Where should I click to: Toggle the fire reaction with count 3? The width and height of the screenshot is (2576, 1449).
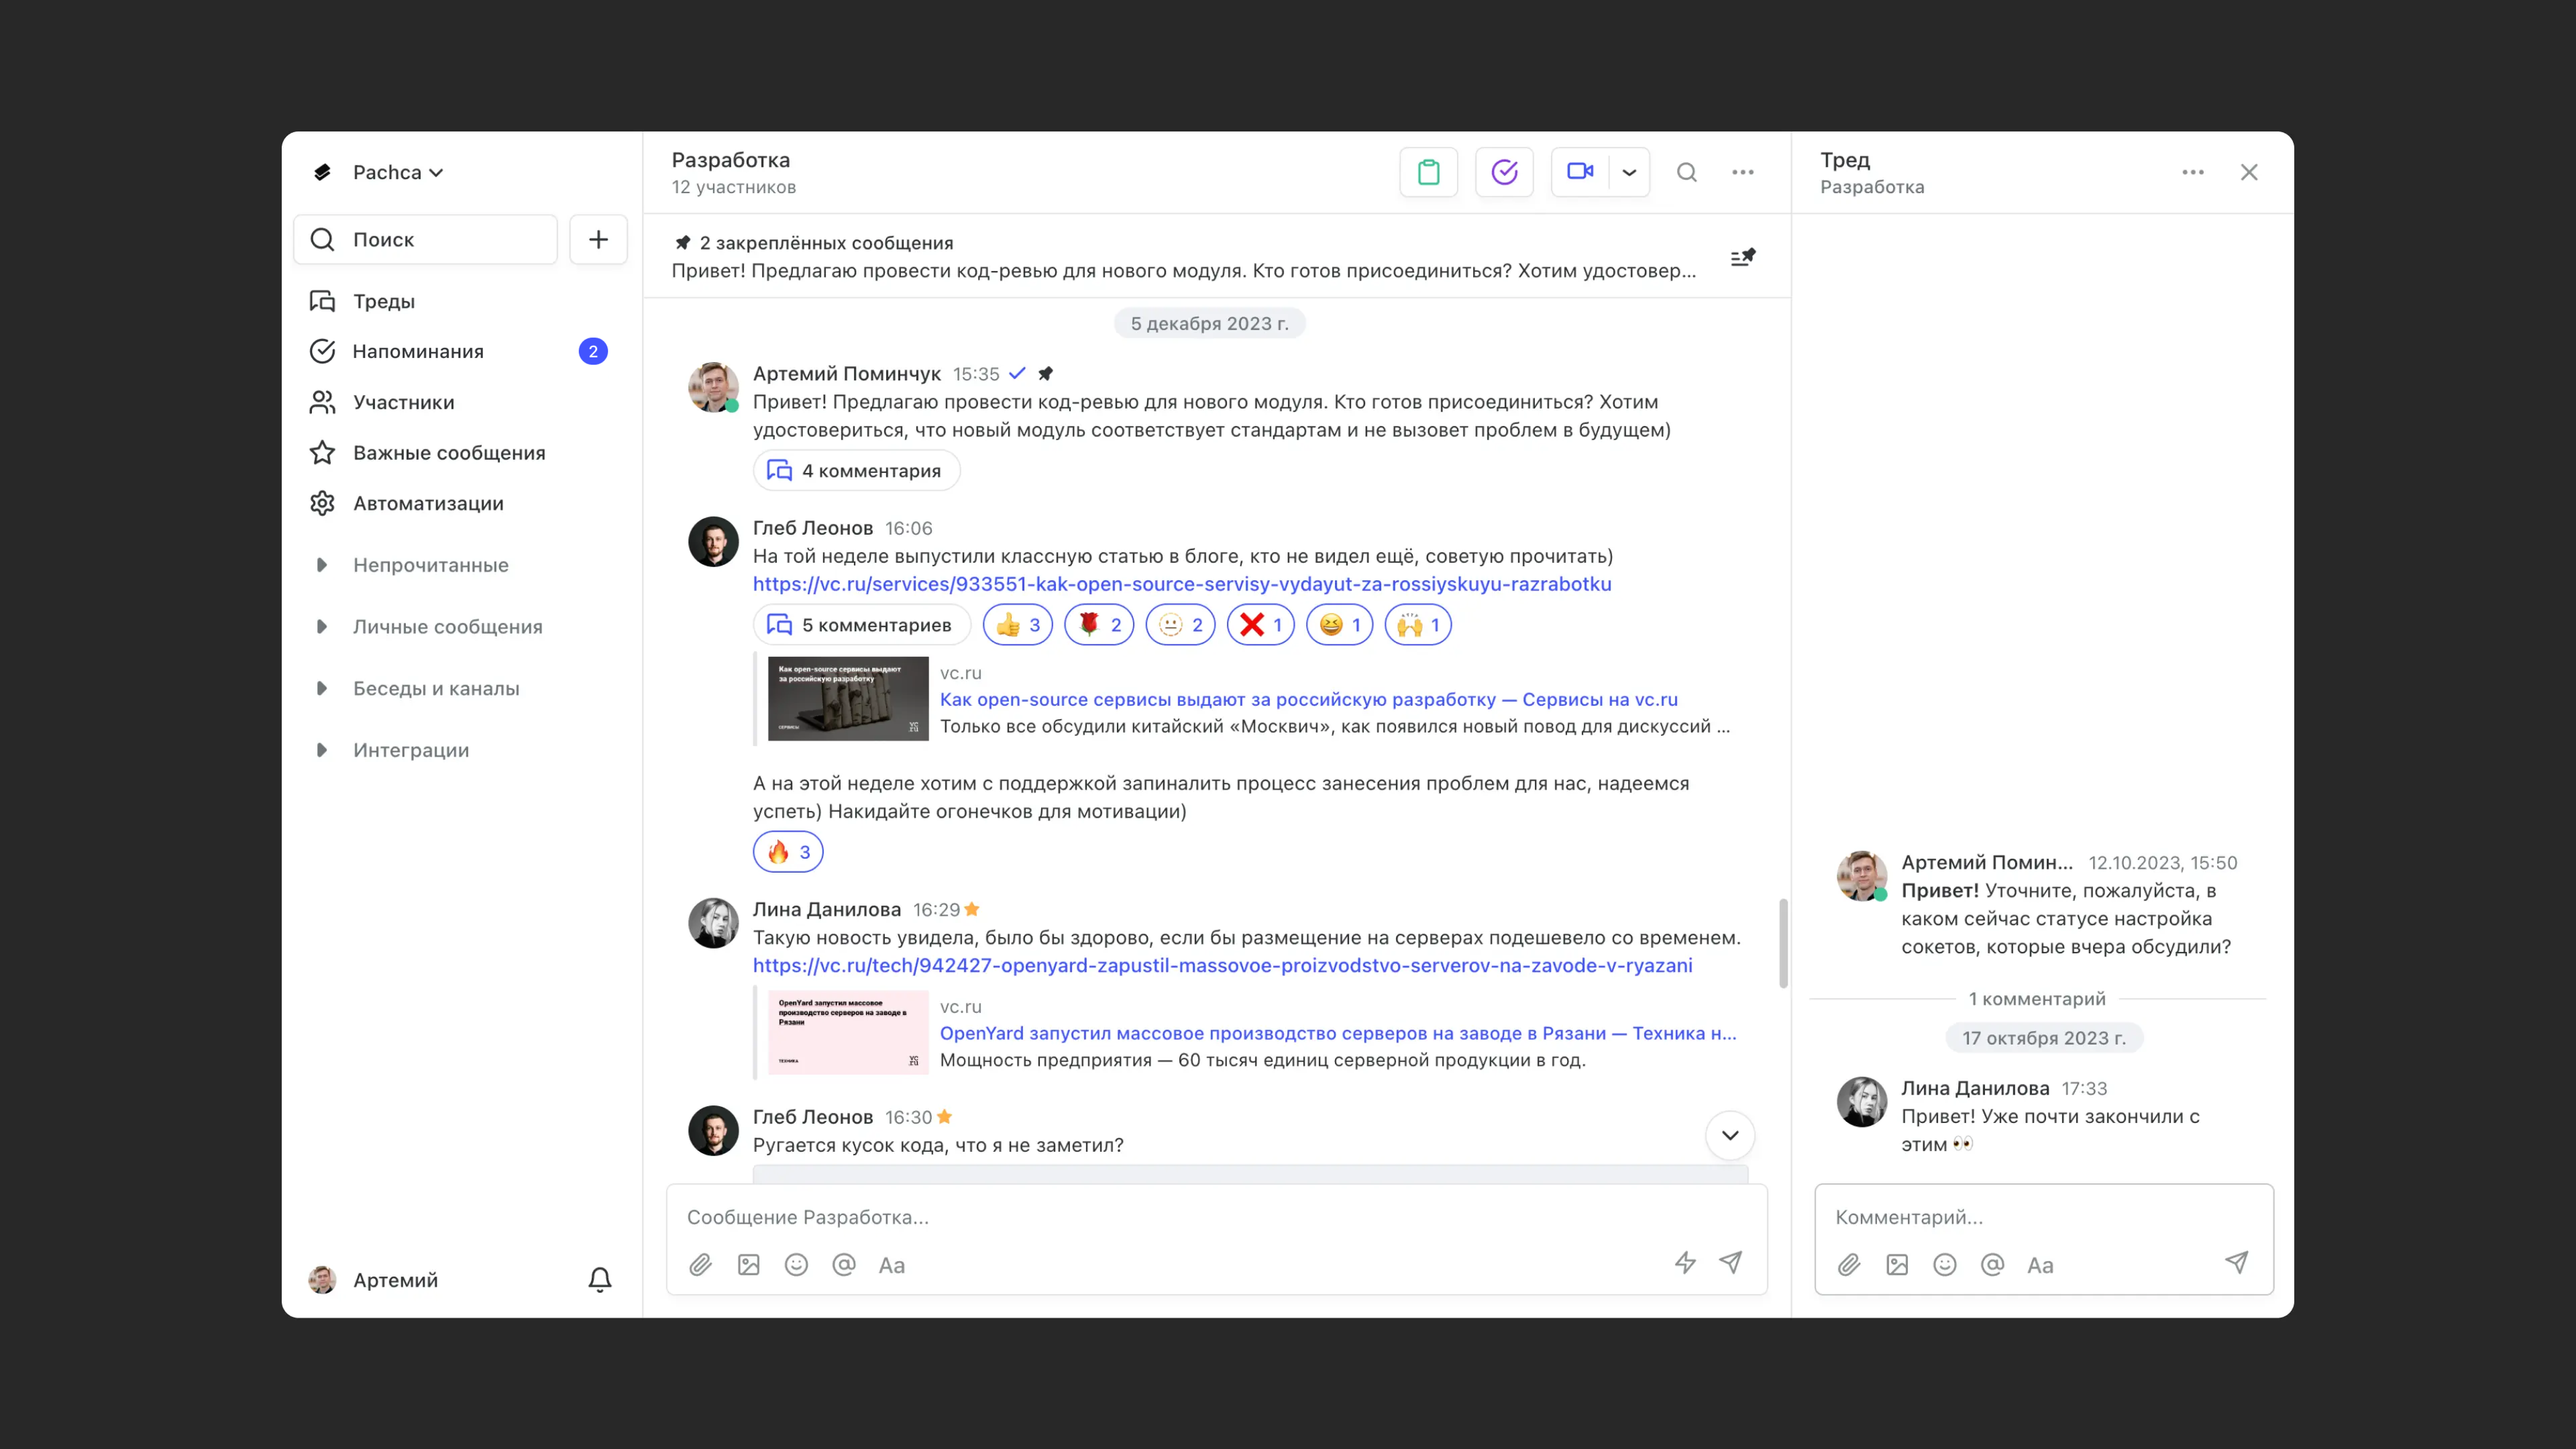coord(788,852)
